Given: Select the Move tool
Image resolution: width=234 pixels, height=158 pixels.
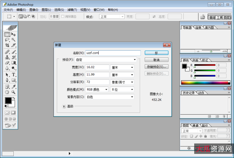Looking at the screenshot, I should click(14, 34).
